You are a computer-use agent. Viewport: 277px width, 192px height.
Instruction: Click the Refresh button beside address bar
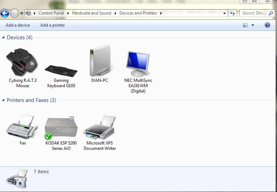tap(232, 13)
